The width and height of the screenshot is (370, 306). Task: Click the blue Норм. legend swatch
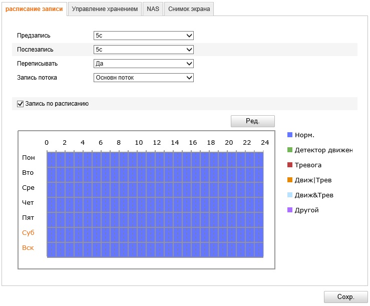290,135
